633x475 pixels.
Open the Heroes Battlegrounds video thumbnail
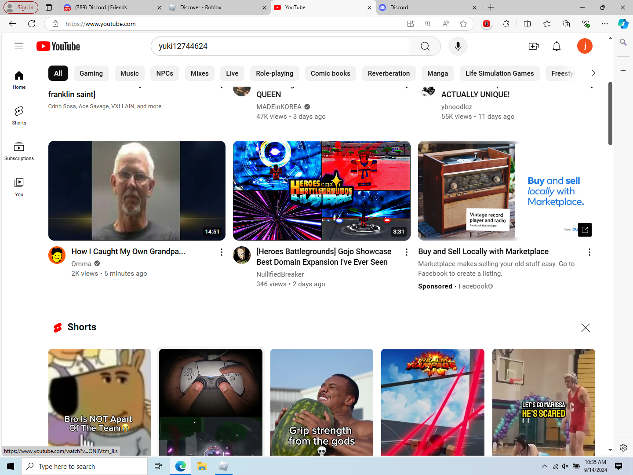pos(322,190)
